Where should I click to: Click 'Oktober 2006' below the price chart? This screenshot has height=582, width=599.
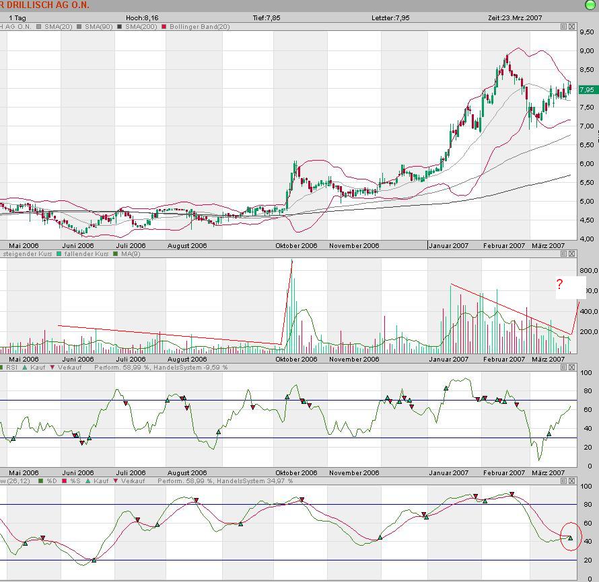[x=296, y=245]
